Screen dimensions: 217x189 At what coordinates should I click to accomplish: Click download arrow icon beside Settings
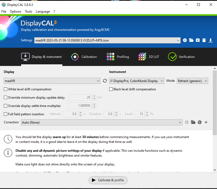pos(211,40)
